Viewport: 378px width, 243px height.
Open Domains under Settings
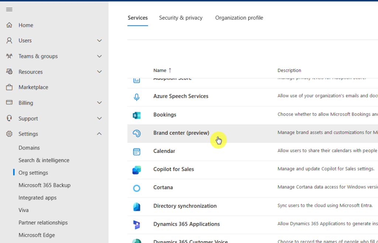click(29, 148)
